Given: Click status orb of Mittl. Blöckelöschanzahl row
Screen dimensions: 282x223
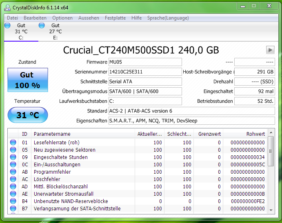Looking at the screenshot, I should (13, 187).
